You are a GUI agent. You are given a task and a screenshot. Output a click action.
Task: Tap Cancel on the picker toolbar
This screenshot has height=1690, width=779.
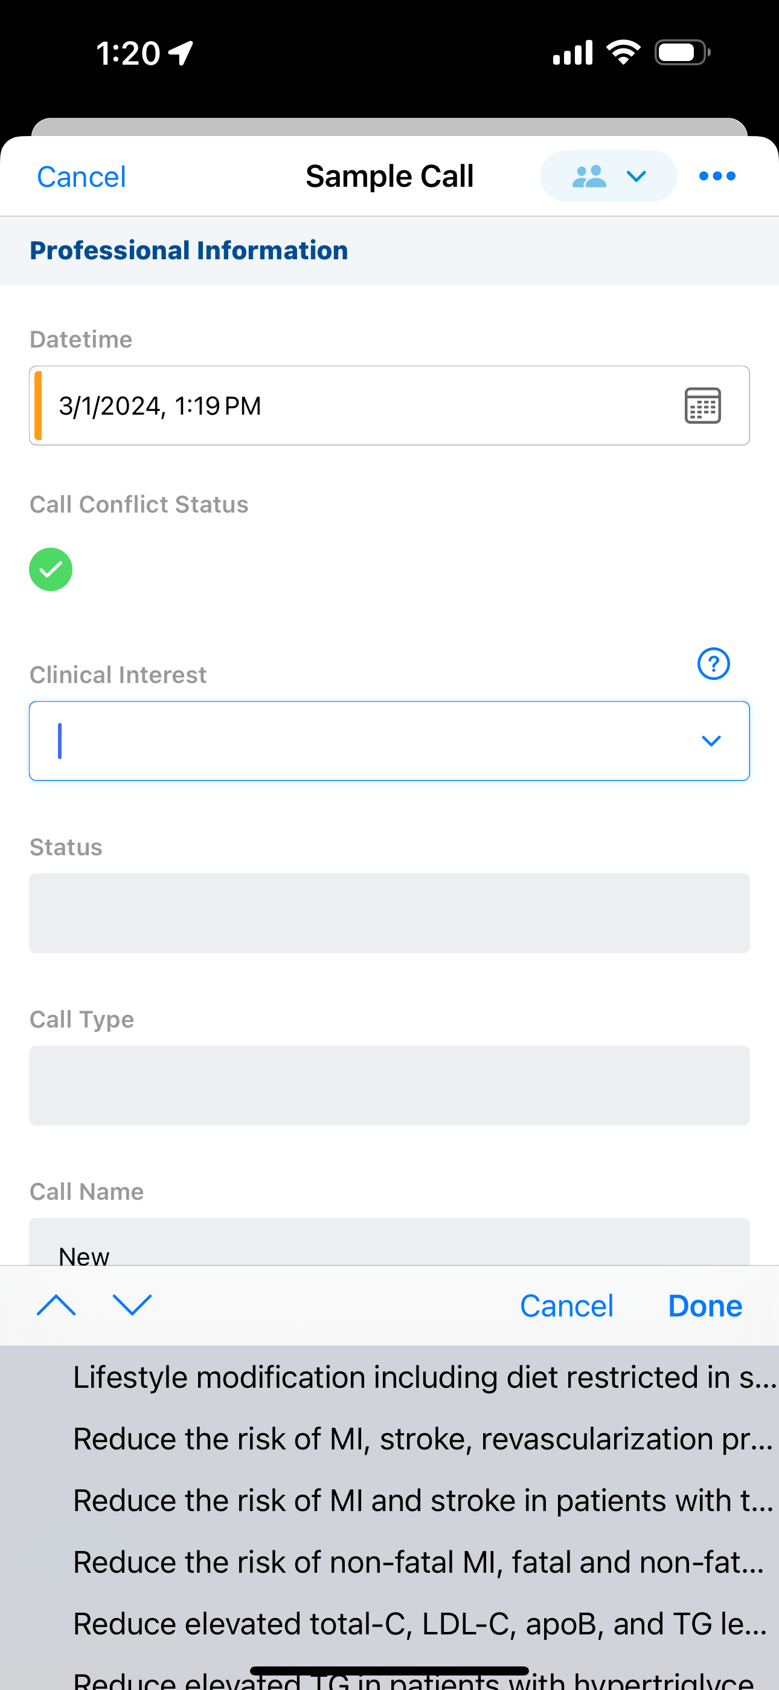566,1306
